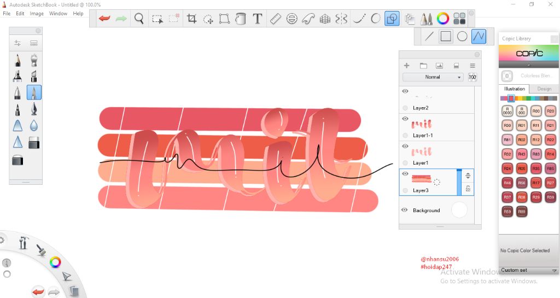
Task: Toggle the Symmetry tool
Action: 341,19
